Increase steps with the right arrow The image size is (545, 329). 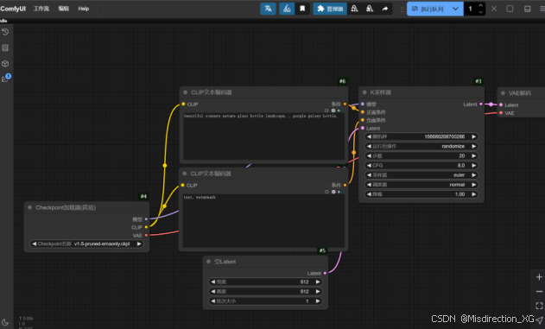coord(474,156)
